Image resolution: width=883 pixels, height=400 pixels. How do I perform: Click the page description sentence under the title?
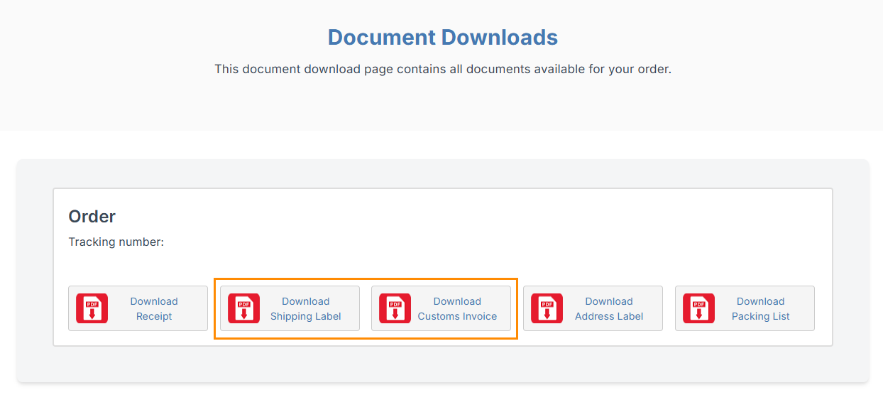[442, 70]
